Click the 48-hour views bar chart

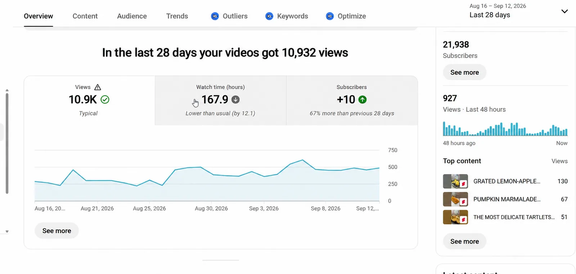[505, 129]
